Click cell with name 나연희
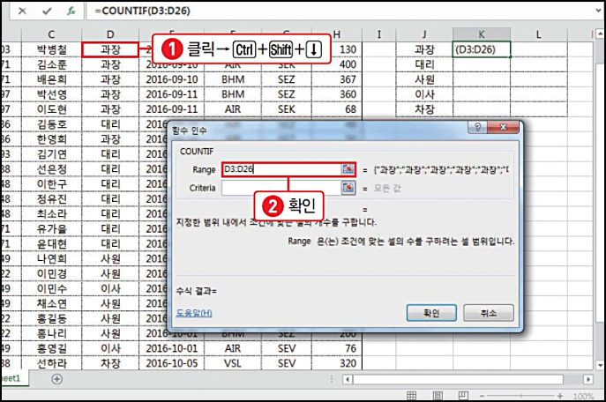The height and width of the screenshot is (402, 606). pyautogui.click(x=52, y=258)
